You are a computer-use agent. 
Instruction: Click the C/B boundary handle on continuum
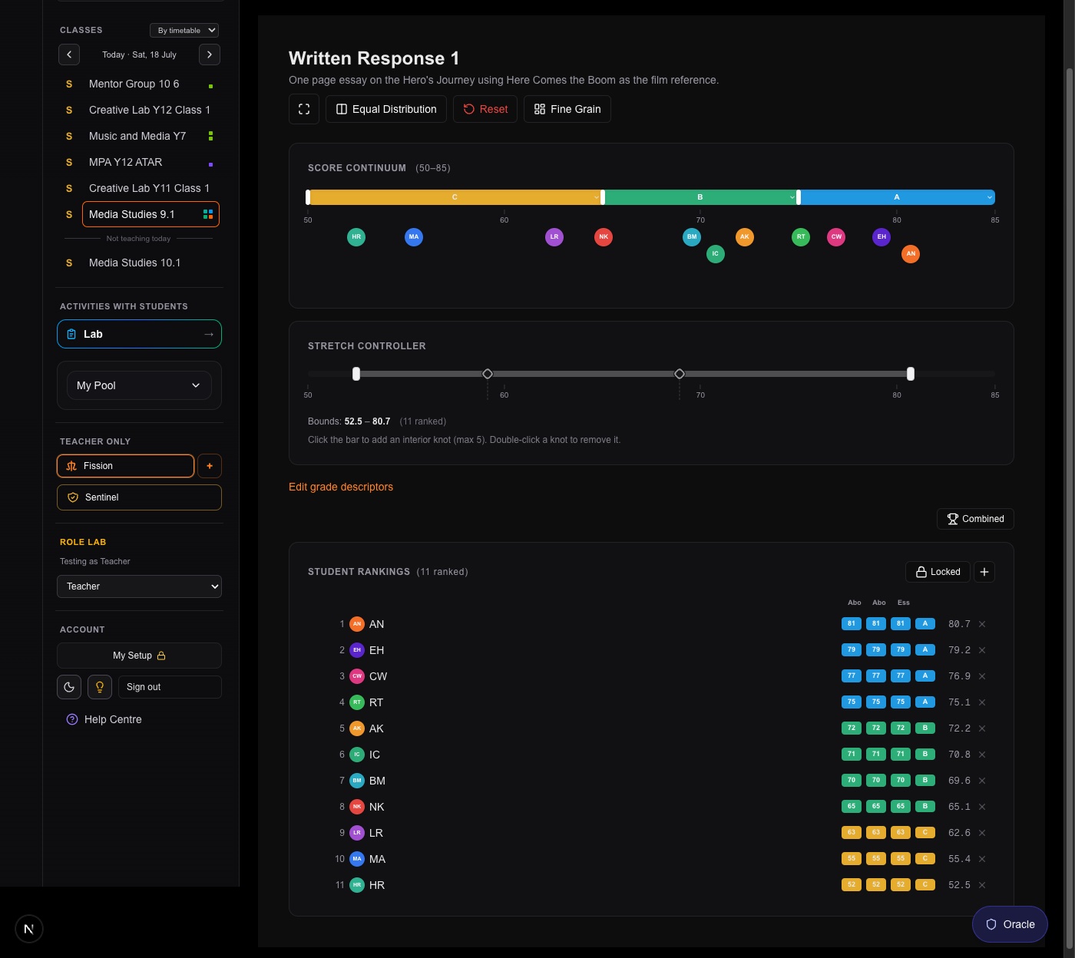(x=603, y=197)
